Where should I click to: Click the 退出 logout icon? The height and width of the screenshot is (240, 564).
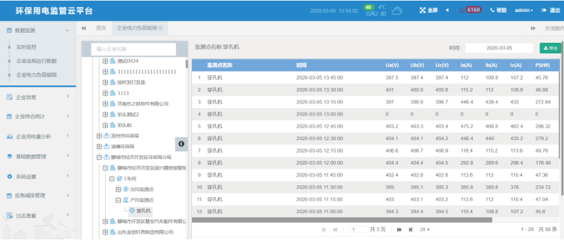pyautogui.click(x=544, y=10)
